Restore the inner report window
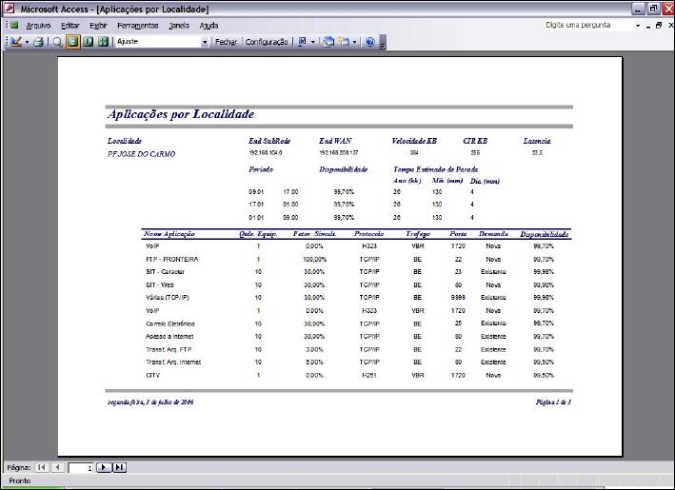Viewport: 675px width, 490px height. [659, 26]
